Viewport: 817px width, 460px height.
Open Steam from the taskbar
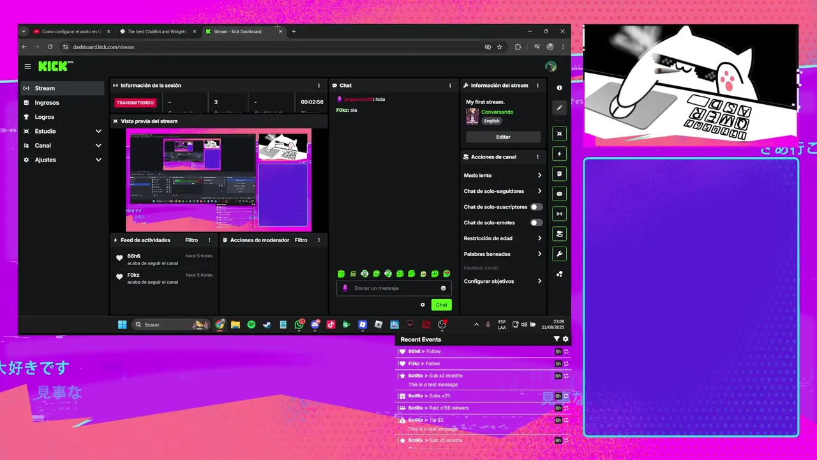tap(267, 325)
